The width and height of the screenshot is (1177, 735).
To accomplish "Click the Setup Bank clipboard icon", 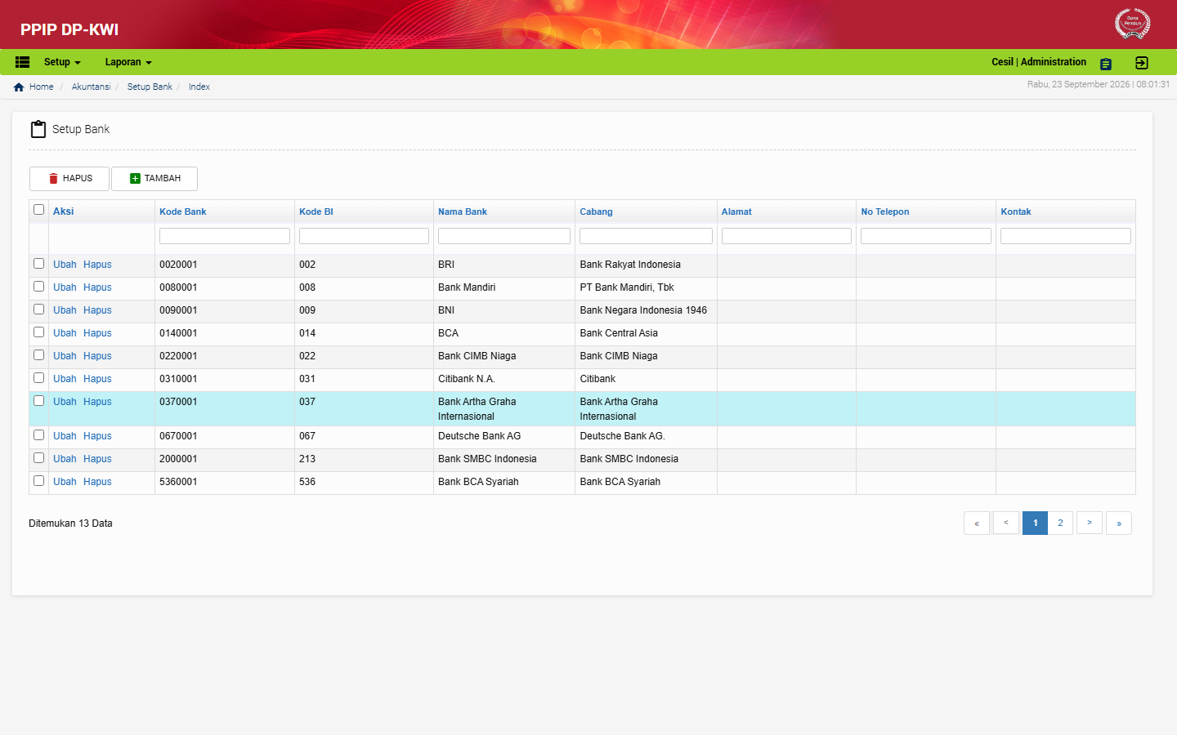I will point(38,129).
